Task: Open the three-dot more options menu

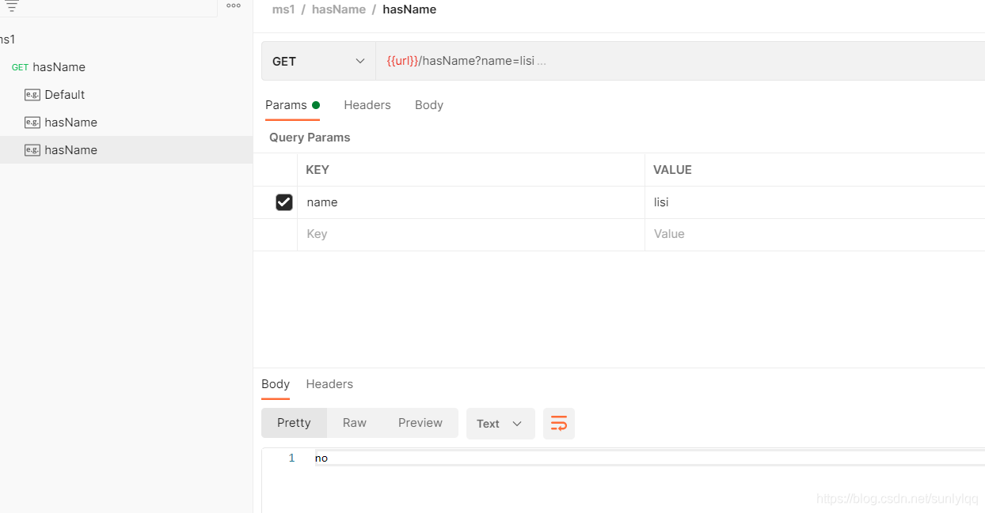Action: [234, 6]
